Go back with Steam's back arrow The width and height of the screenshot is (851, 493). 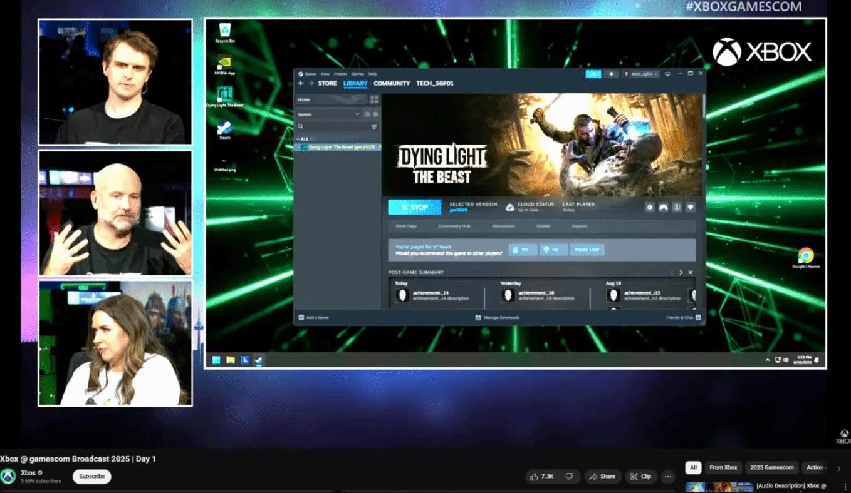(301, 83)
